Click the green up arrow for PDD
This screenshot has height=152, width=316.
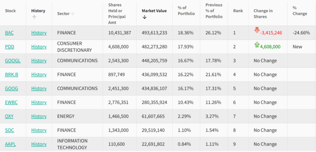[257, 45]
